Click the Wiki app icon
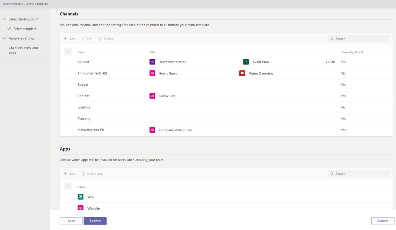The height and width of the screenshot is (230, 396). (81, 197)
